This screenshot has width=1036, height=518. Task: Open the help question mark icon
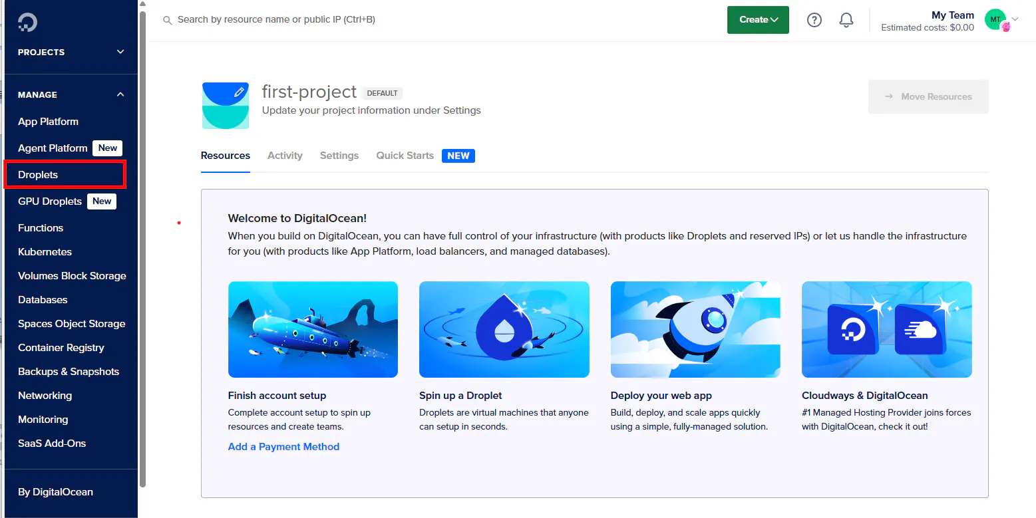click(814, 19)
